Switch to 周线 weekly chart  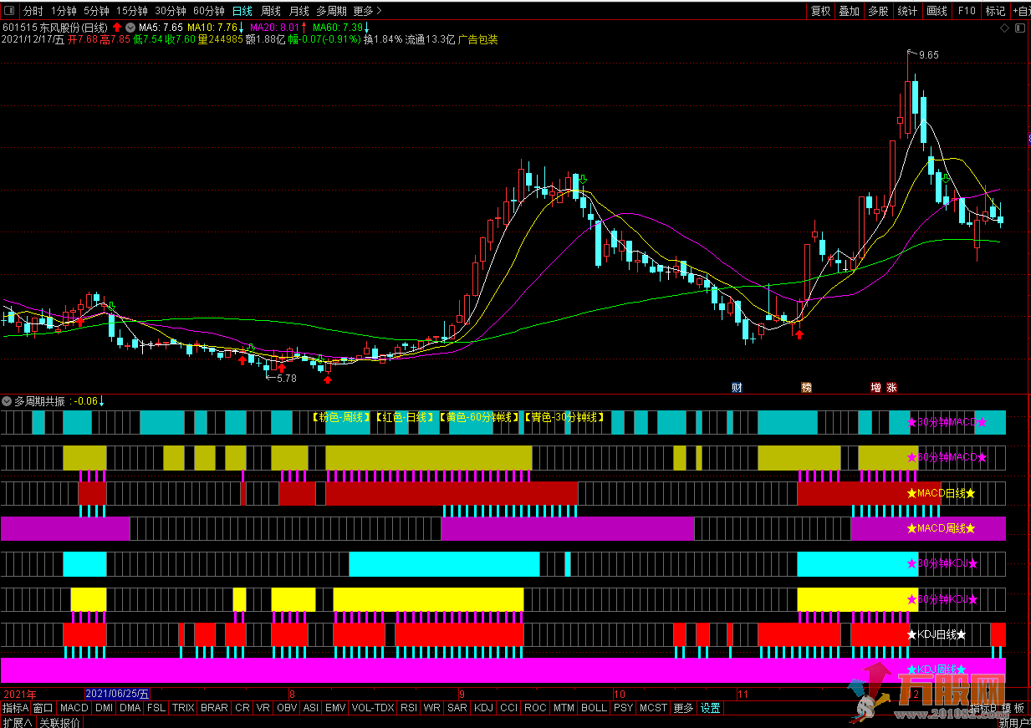click(x=271, y=11)
